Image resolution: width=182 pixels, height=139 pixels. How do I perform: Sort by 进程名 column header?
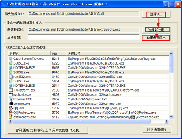29,54
